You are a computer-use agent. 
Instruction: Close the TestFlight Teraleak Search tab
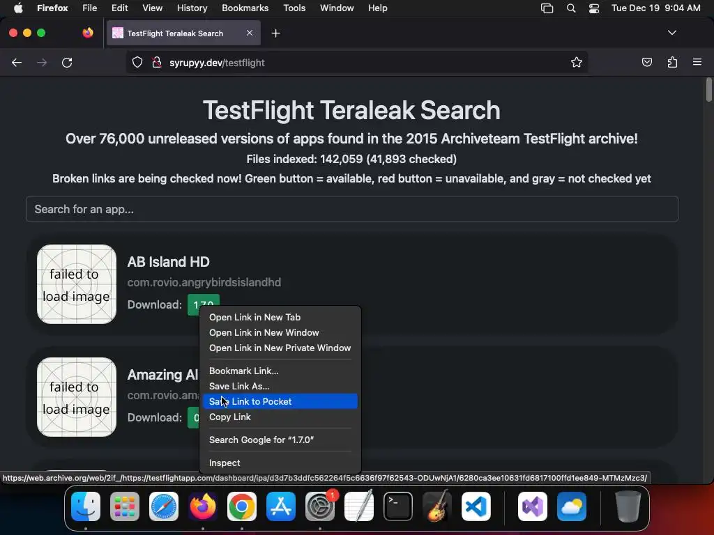(250, 33)
